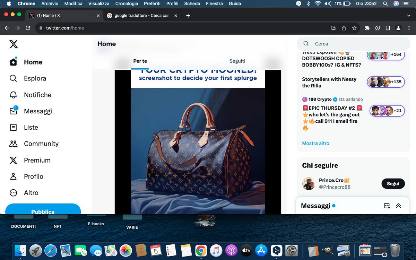The height and width of the screenshot is (260, 416).
Task: Select the Home / X browser tab
Action: pos(65,16)
